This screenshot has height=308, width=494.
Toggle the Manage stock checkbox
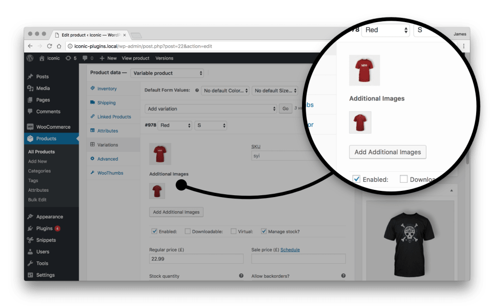(x=264, y=231)
